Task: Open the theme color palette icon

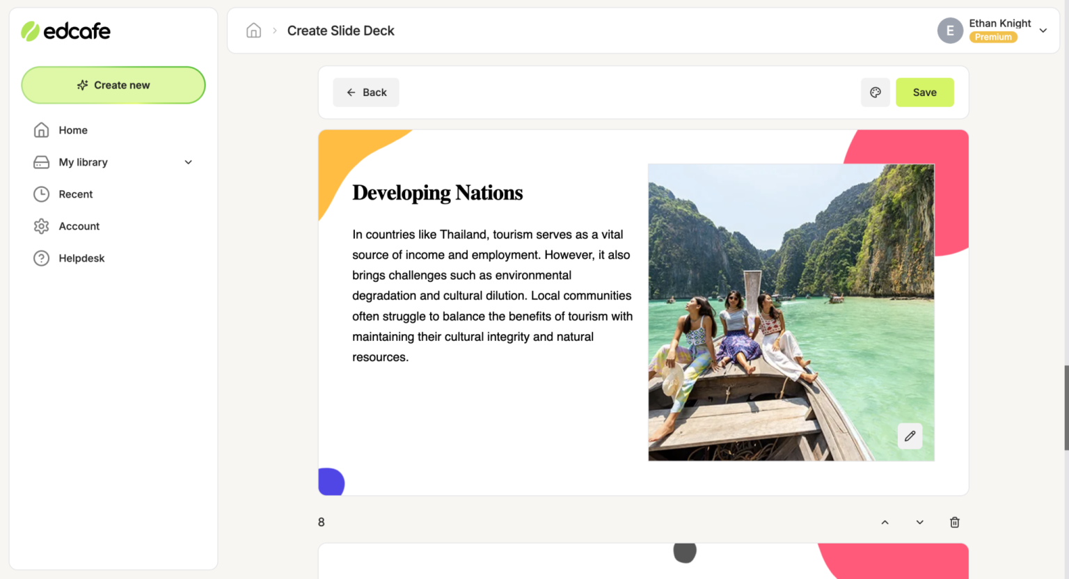Action: click(876, 92)
